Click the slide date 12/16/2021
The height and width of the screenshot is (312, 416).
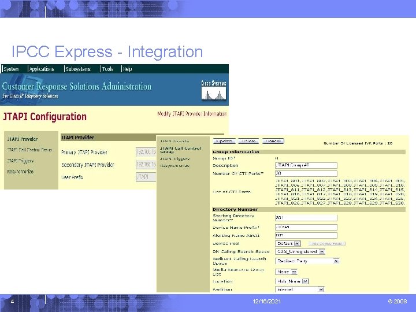point(266,302)
